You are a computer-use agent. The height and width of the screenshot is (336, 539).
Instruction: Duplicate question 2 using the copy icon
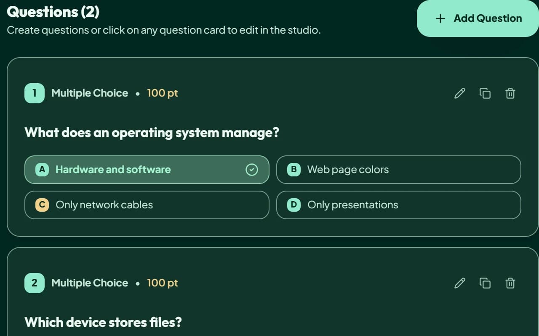click(485, 283)
